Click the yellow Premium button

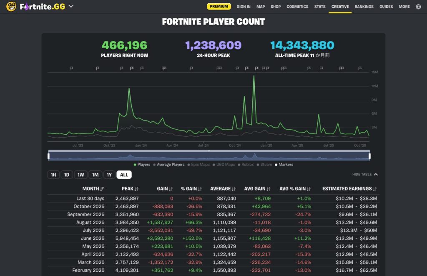[x=219, y=7]
